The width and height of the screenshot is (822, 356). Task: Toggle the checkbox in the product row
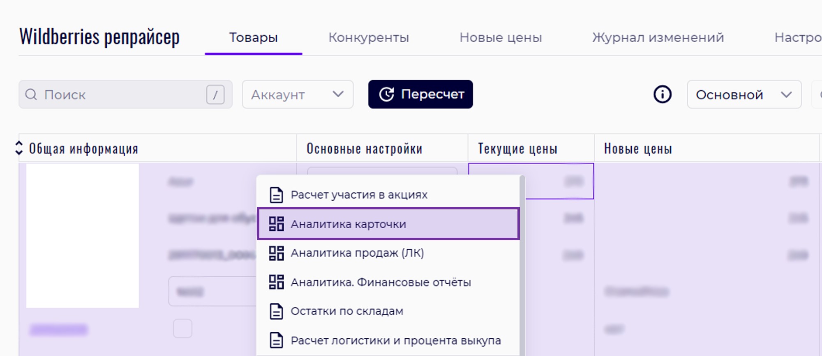pos(182,328)
